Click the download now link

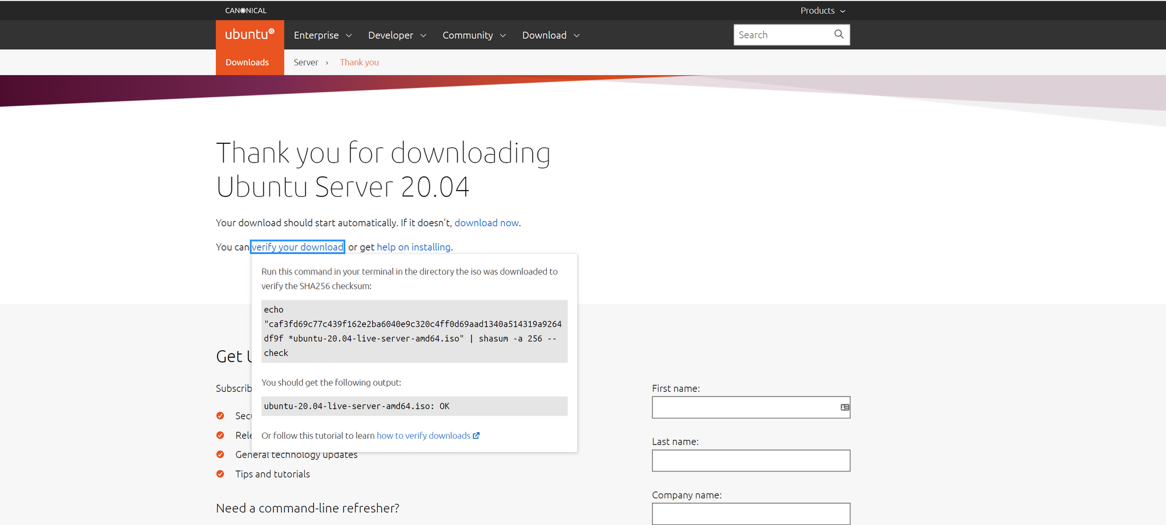486,223
